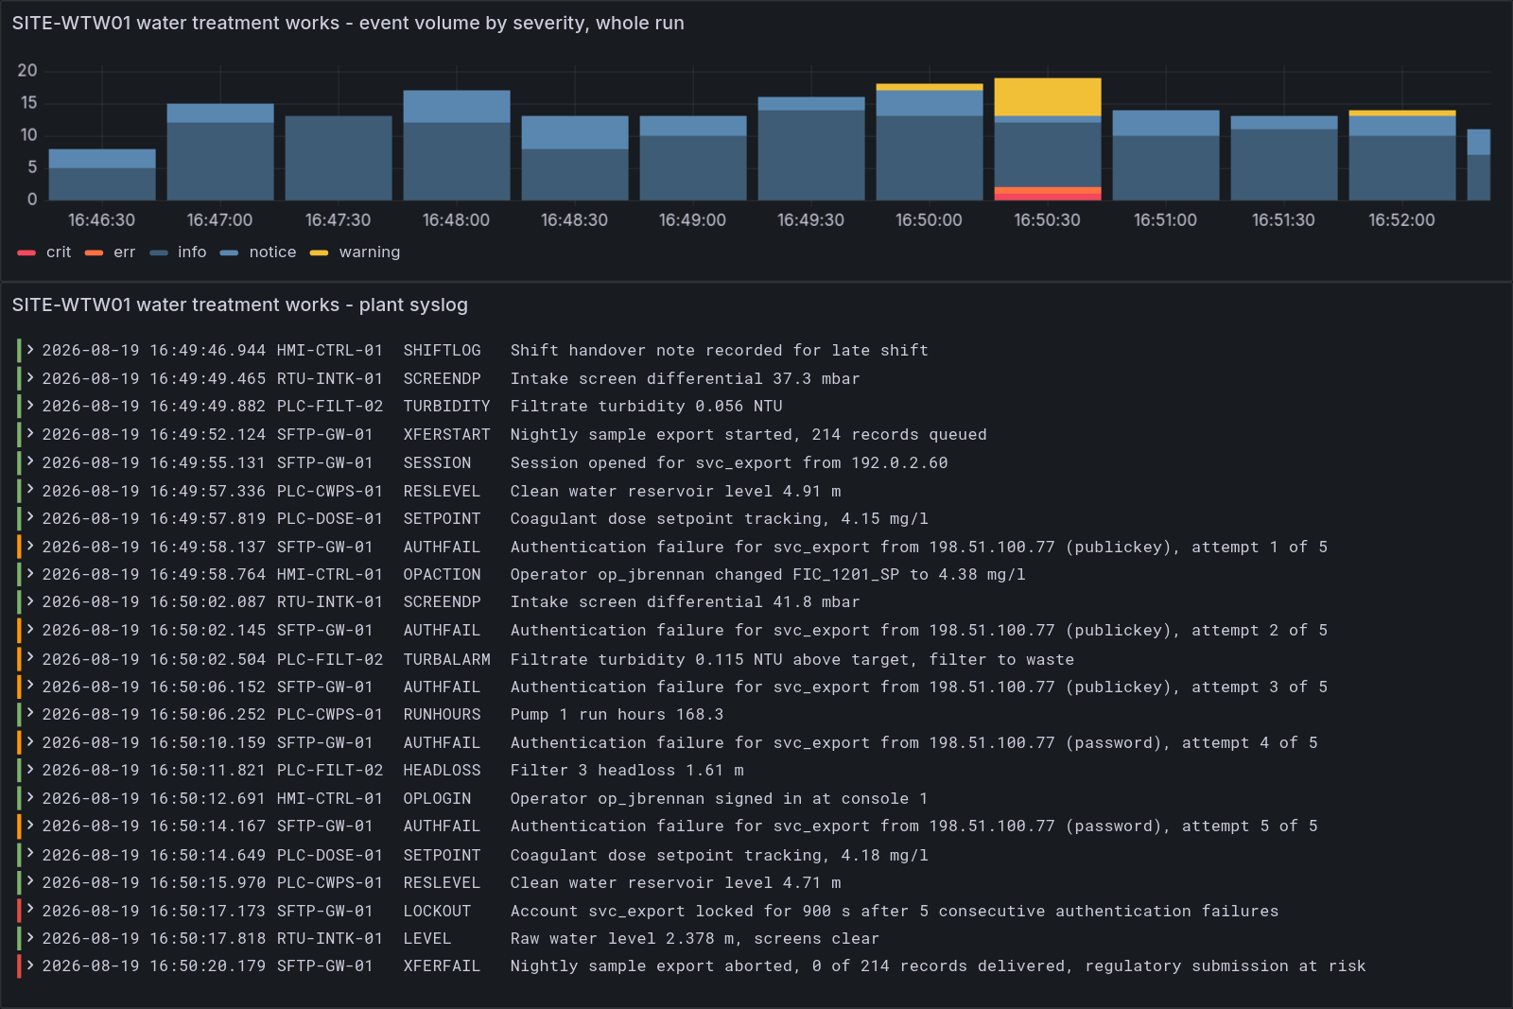Expand the SHIFTLOG shift handover log row

30,350
